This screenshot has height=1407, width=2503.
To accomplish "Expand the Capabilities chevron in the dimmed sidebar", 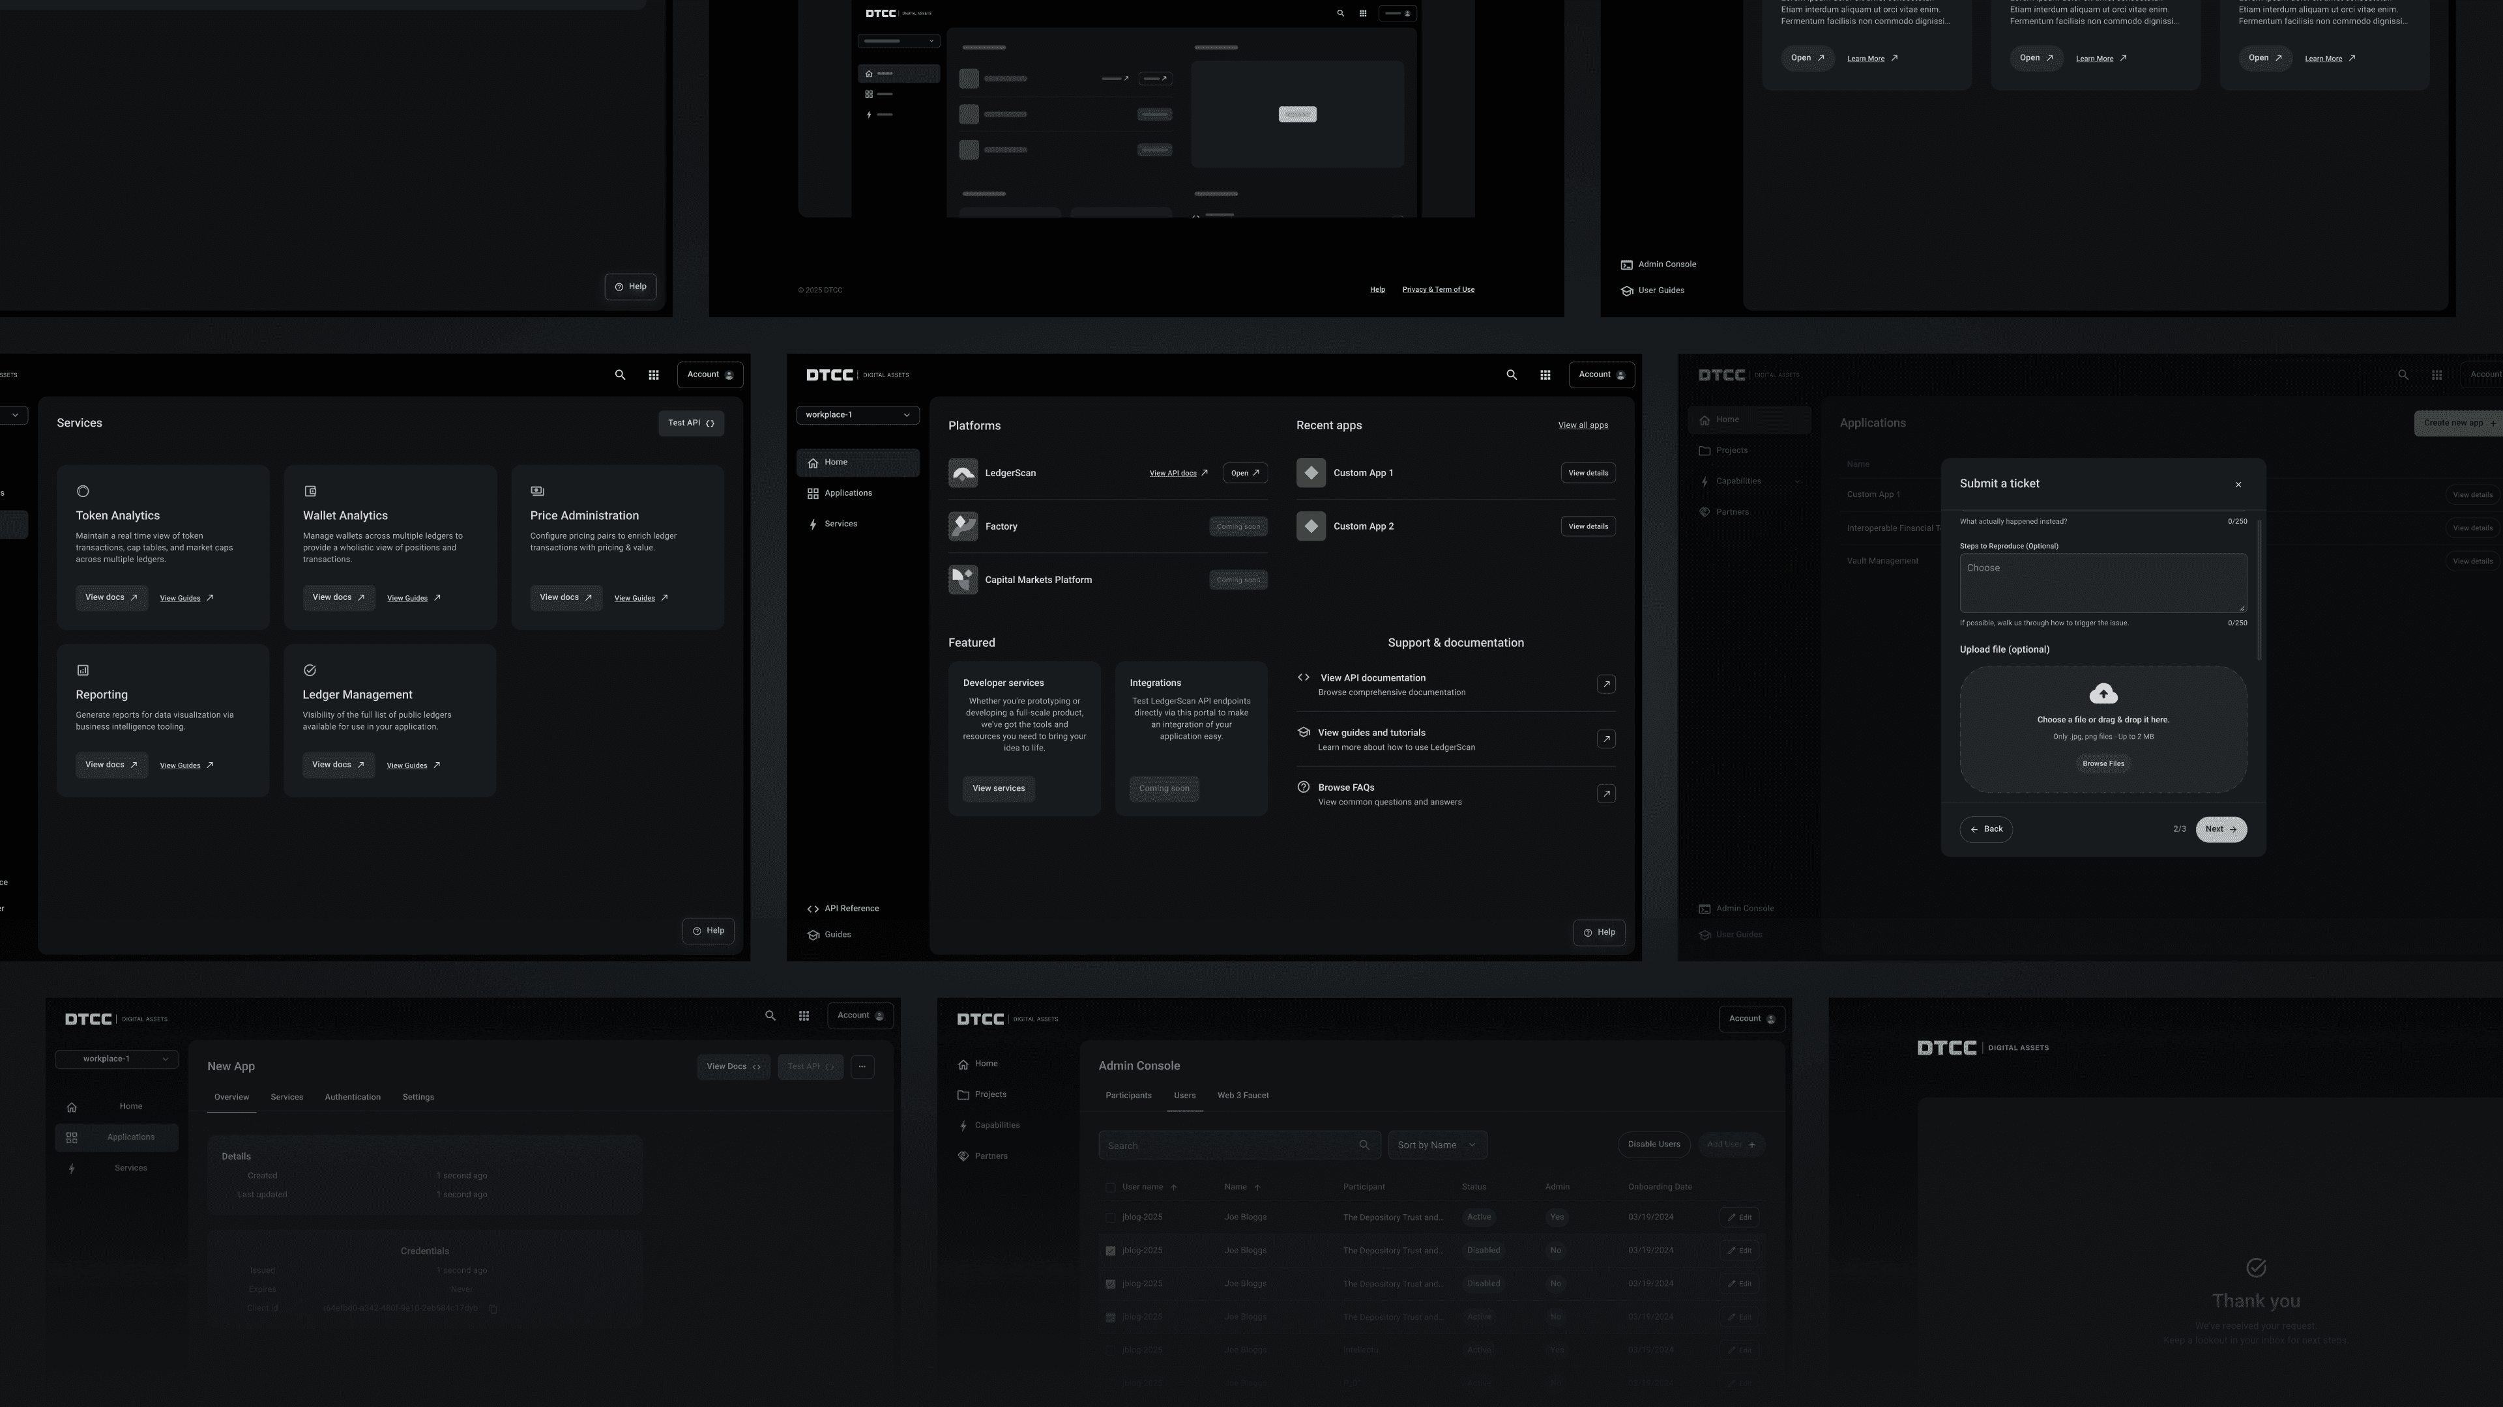I will click(1796, 481).
